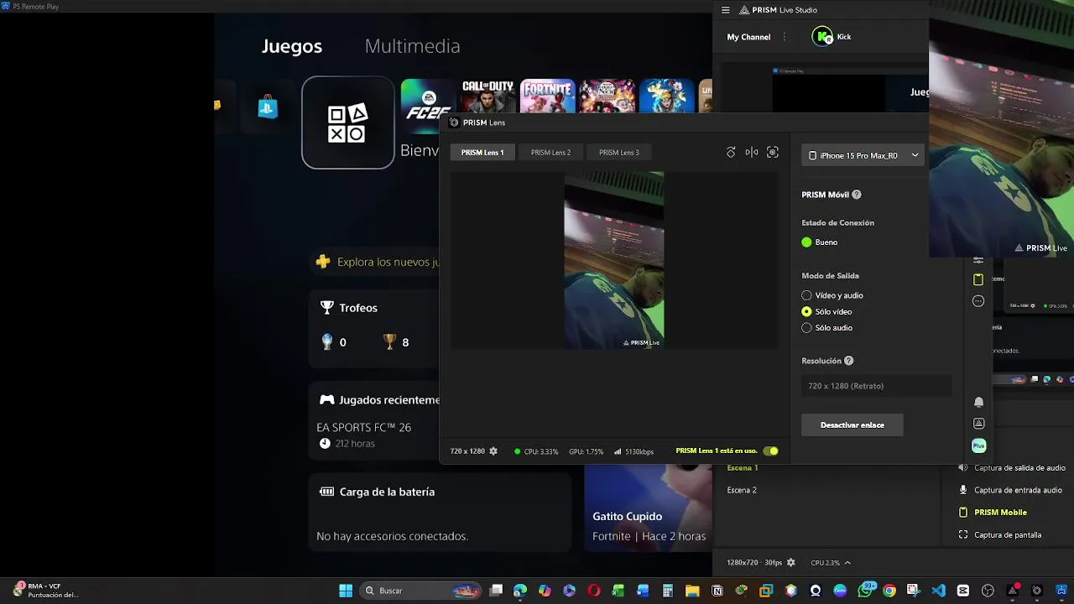Open File Explorer from the taskbar
This screenshot has height=604, width=1074.
[x=692, y=591]
